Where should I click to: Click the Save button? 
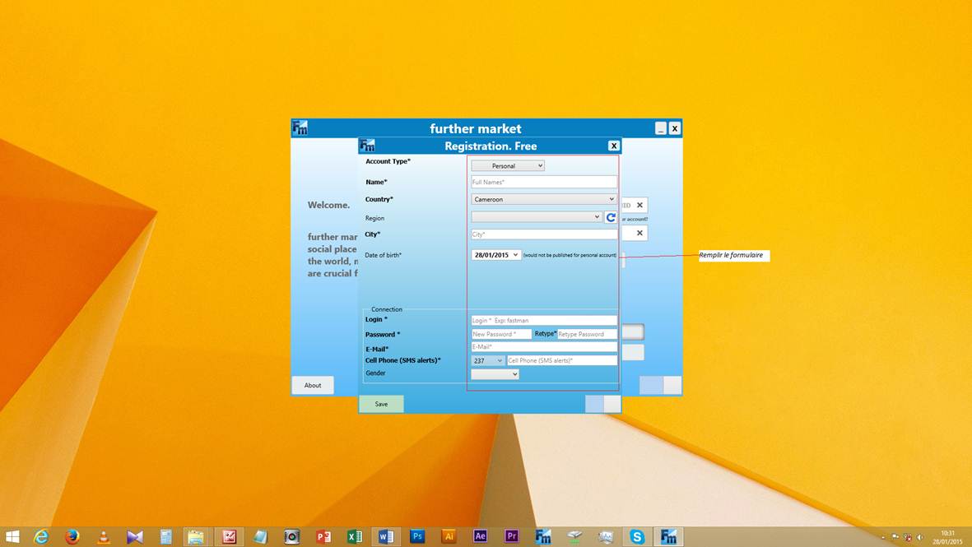point(381,404)
